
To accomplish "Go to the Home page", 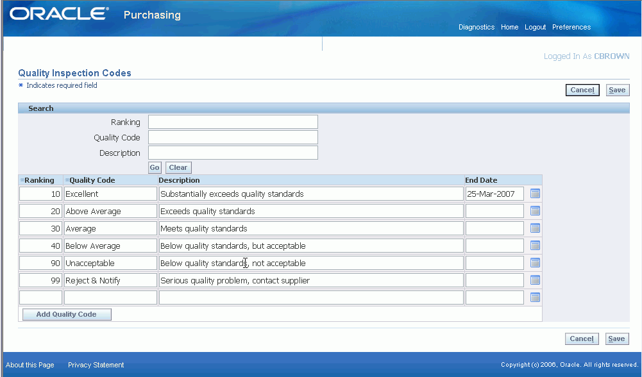I will click(510, 27).
